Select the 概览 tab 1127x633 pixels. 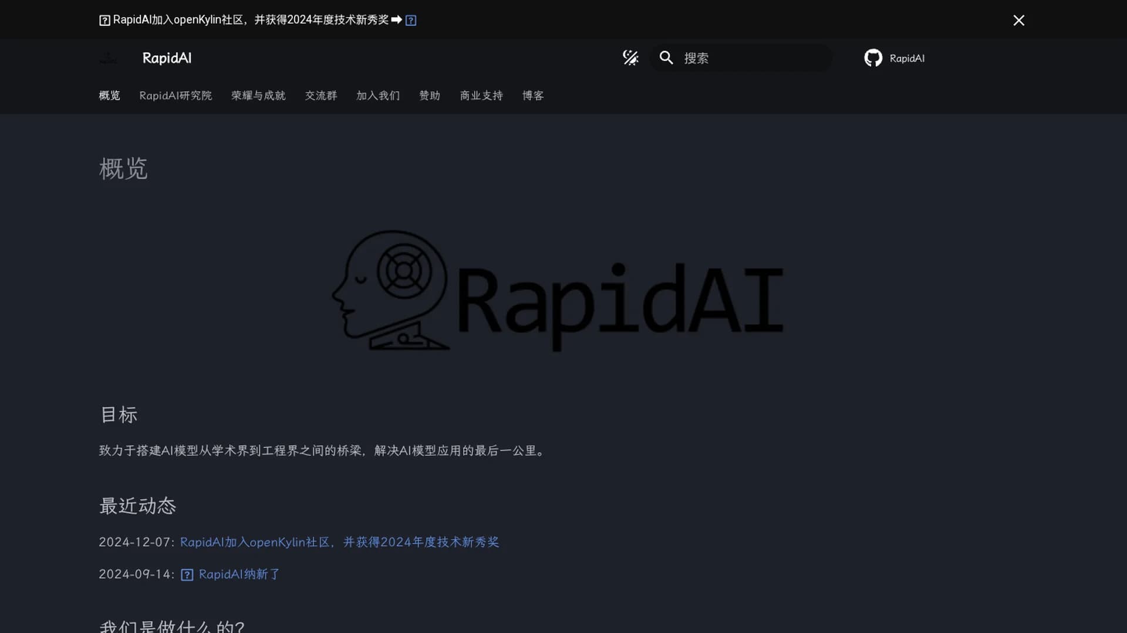(110, 96)
